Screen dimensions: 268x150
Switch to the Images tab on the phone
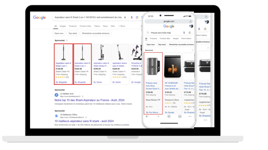coord(176,38)
